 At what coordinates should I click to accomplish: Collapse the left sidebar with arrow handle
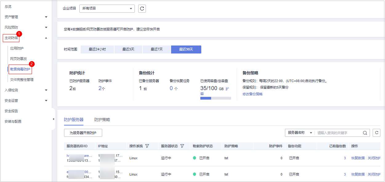53,119
